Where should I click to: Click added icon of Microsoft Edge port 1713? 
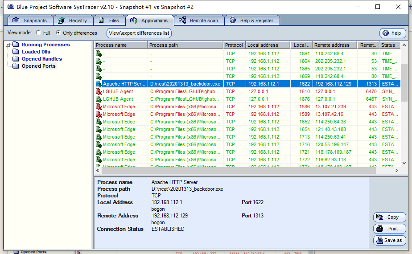[x=99, y=137]
